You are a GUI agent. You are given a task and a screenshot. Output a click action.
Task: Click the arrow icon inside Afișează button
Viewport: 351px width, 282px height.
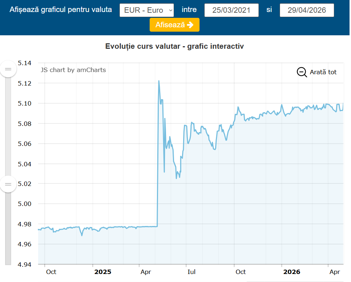pyautogui.click(x=190, y=25)
